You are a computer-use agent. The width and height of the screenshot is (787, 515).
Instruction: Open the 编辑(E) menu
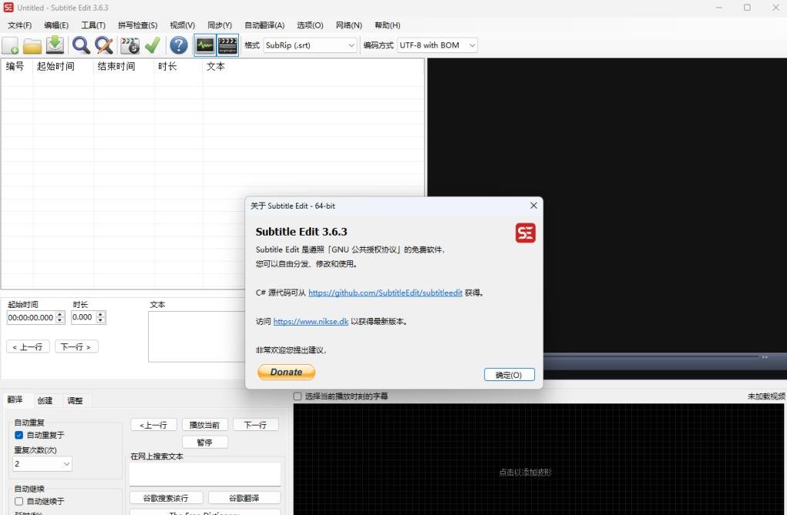(x=56, y=25)
